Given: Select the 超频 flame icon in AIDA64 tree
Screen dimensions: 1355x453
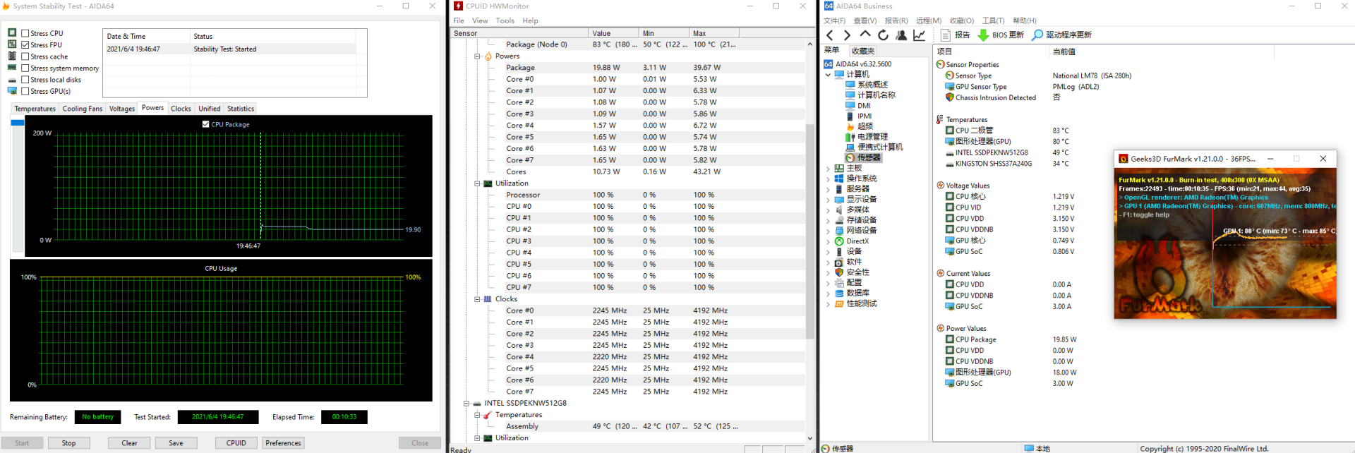Looking at the screenshot, I should pyautogui.click(x=850, y=126).
